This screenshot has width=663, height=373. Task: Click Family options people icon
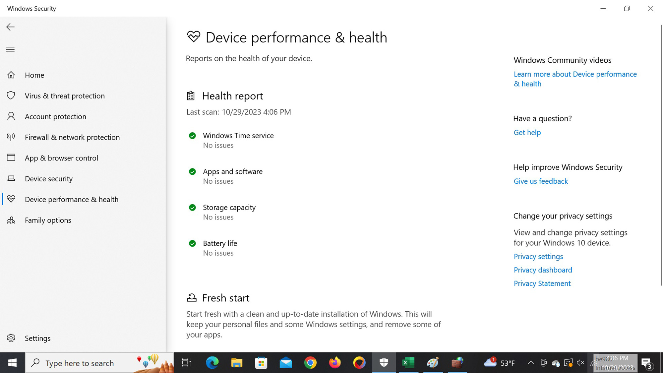click(x=11, y=220)
